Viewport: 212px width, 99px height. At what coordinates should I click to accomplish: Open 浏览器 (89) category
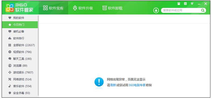pyautogui.click(x=20, y=66)
